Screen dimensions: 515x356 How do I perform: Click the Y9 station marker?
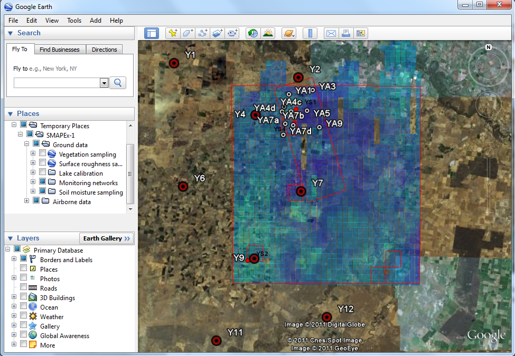(x=254, y=258)
